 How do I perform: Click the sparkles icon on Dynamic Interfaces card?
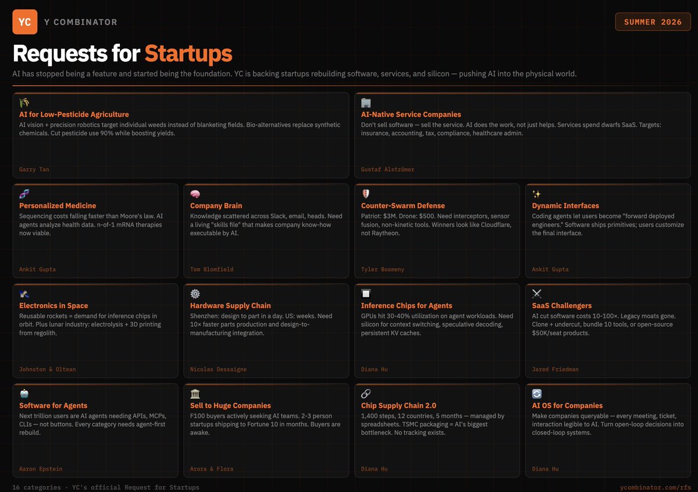tap(537, 194)
